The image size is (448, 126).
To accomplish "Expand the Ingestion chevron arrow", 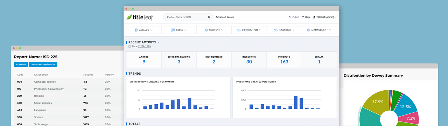I will coord(294,30).
